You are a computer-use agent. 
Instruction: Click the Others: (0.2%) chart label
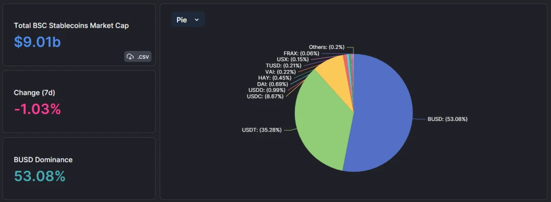[327, 47]
